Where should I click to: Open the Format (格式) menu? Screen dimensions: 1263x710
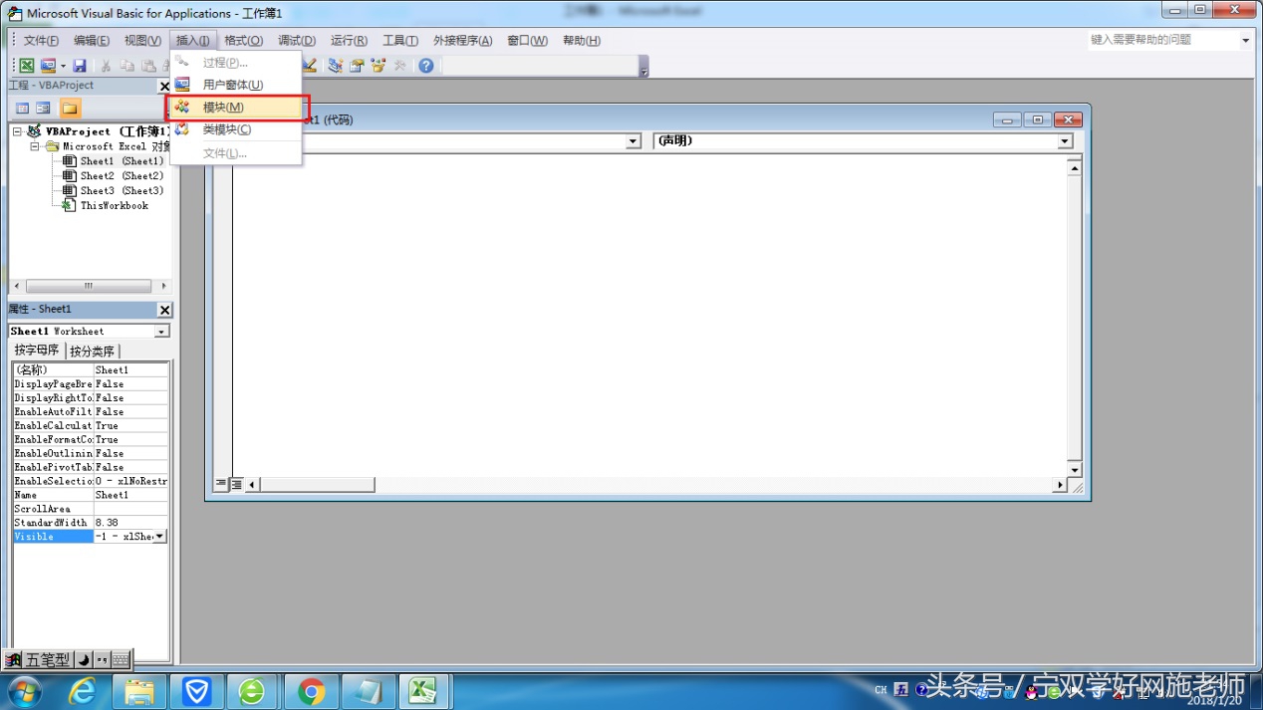pos(243,41)
